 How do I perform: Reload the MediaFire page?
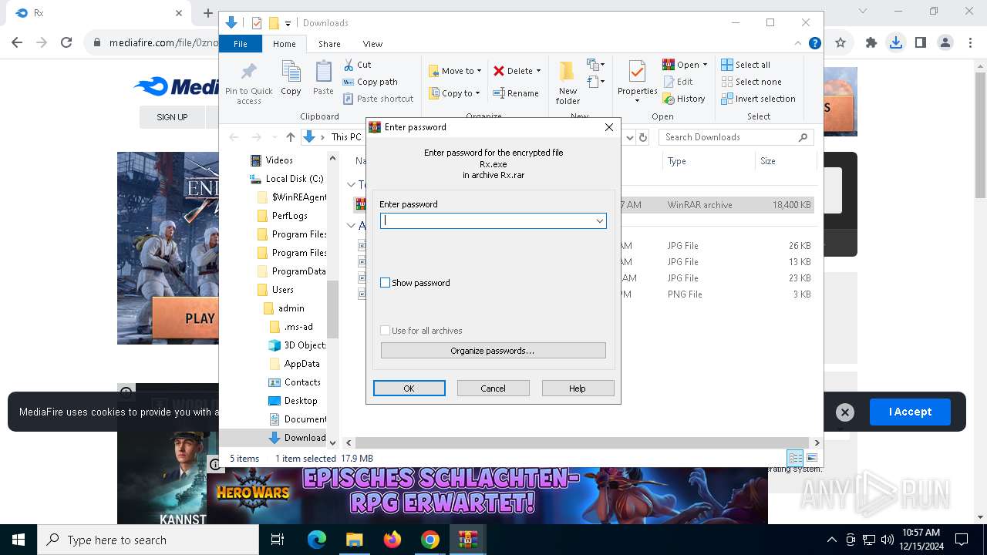(66, 43)
